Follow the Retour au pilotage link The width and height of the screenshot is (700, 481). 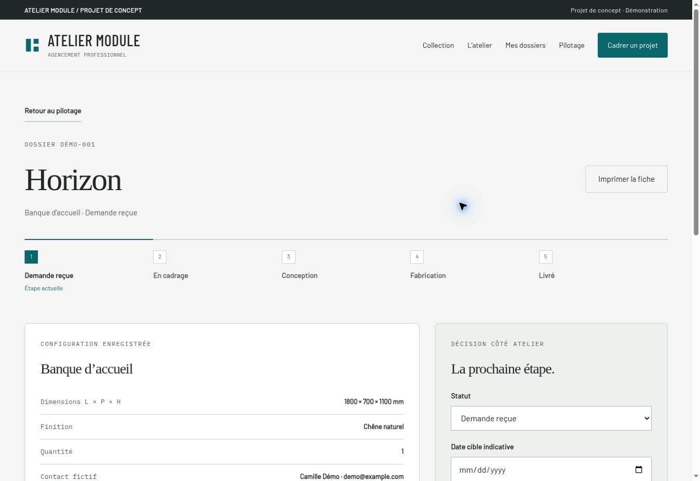pos(53,111)
